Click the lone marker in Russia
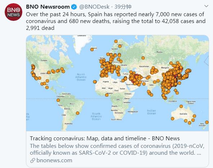213x168 pixels. pos(143,58)
